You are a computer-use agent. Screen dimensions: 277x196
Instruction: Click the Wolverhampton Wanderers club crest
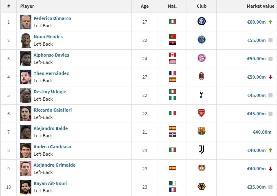coord(201,187)
